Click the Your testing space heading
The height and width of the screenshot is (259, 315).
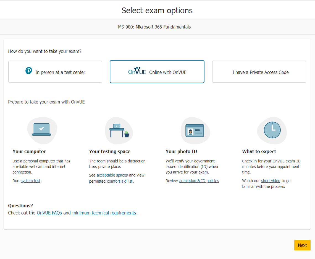click(x=110, y=151)
